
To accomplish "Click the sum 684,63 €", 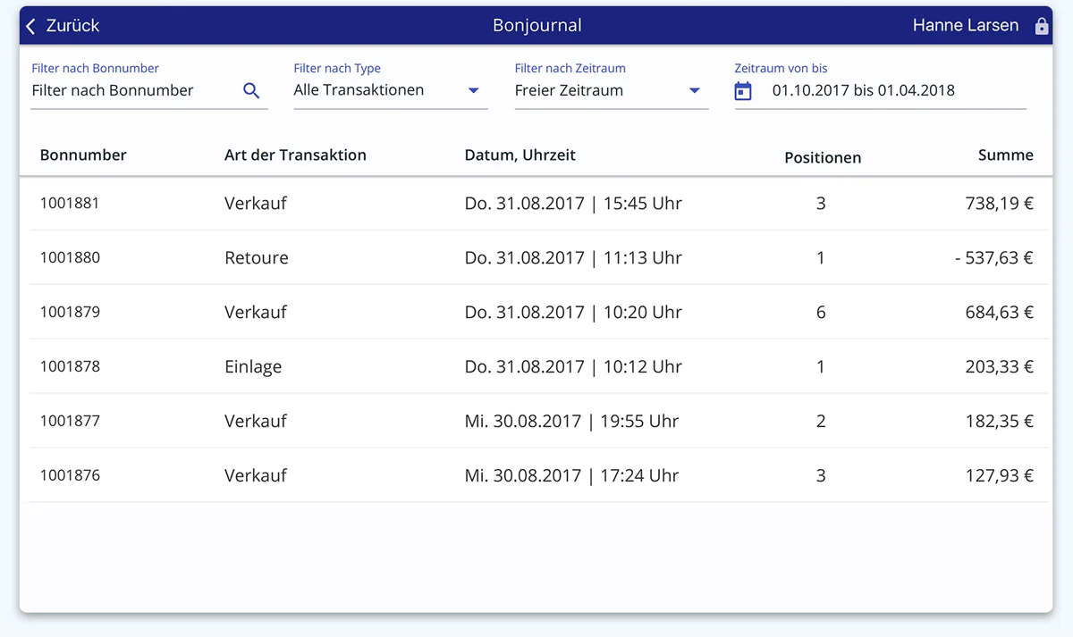I will pyautogui.click(x=1000, y=313).
